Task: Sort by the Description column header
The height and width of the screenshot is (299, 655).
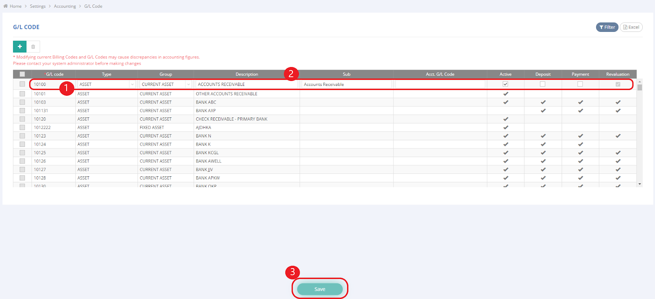Action: pos(246,74)
